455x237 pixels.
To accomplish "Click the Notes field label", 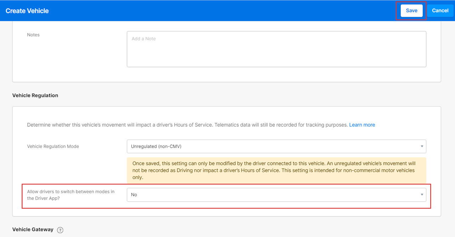I will 33,35.
